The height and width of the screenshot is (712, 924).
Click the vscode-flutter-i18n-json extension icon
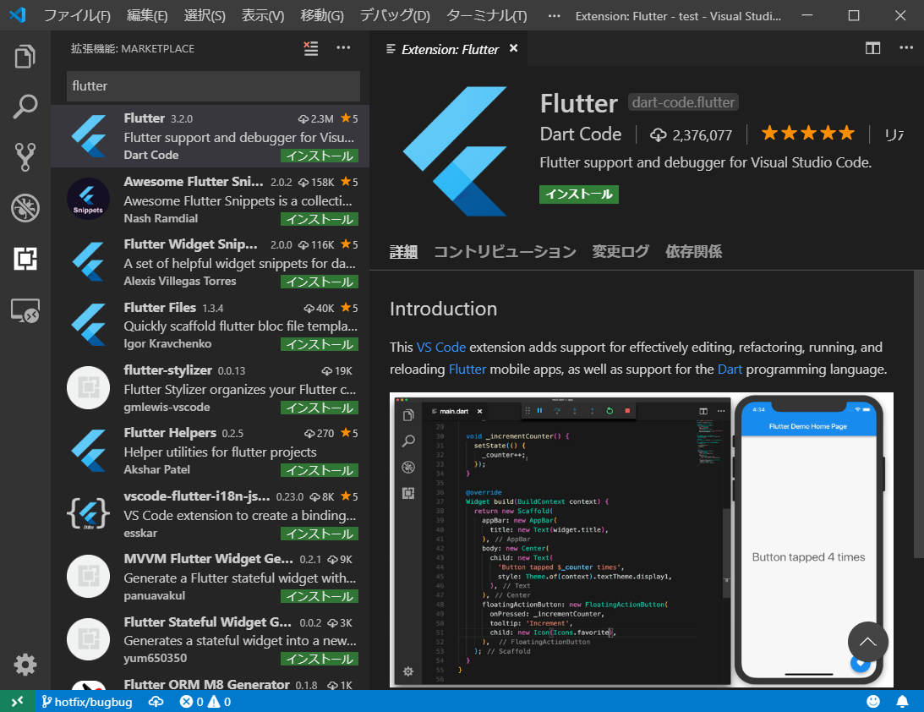click(x=89, y=513)
